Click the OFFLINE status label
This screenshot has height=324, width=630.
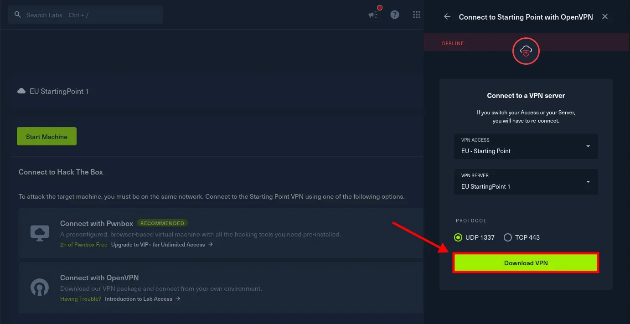click(453, 43)
